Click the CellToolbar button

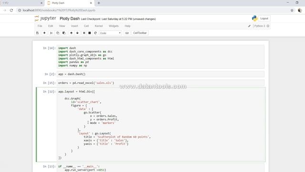pos(140,33)
